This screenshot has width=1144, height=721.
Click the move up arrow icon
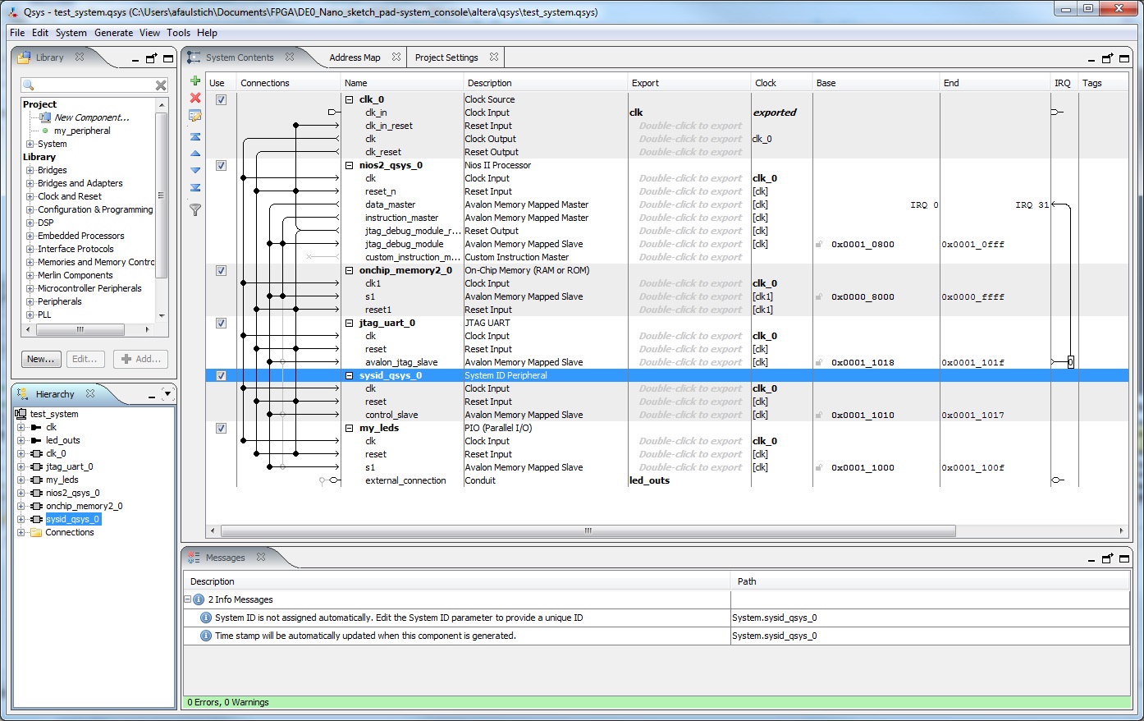coord(195,154)
